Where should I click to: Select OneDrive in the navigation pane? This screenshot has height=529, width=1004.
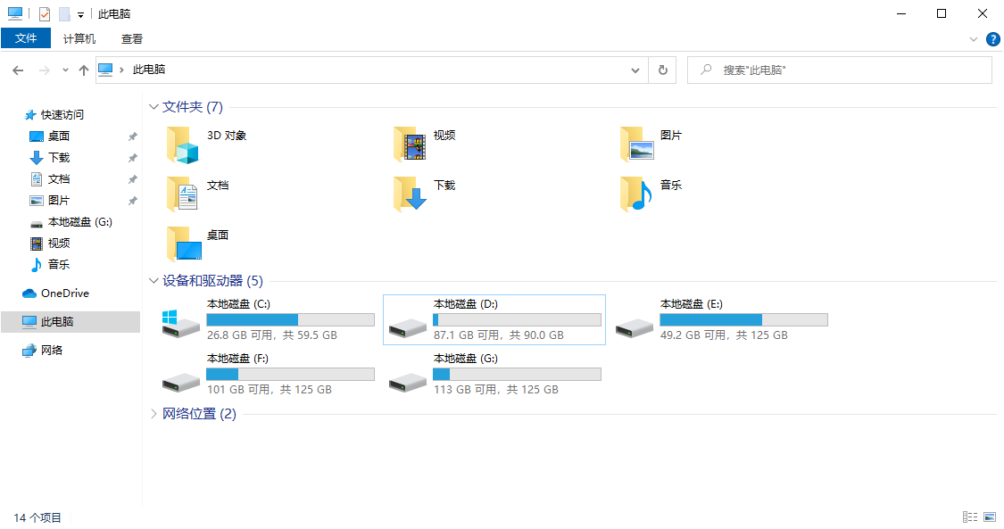[64, 293]
